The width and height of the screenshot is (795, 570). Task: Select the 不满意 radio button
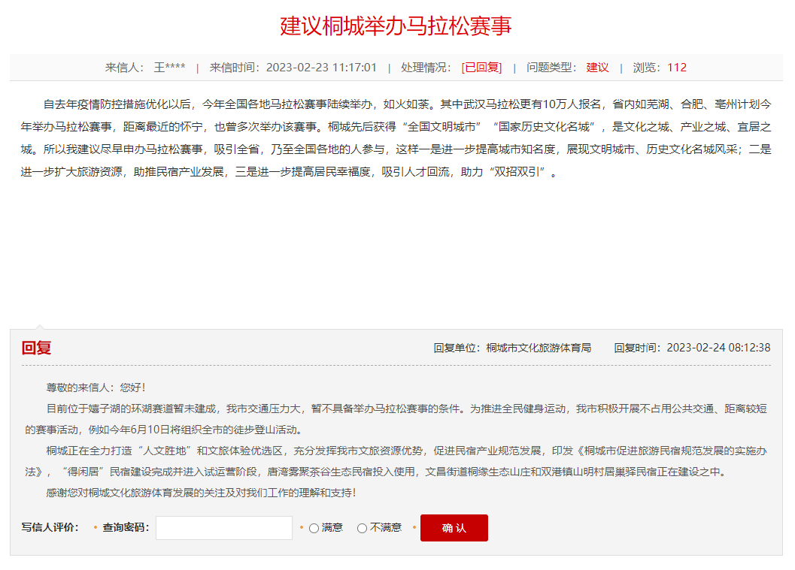pos(362,529)
